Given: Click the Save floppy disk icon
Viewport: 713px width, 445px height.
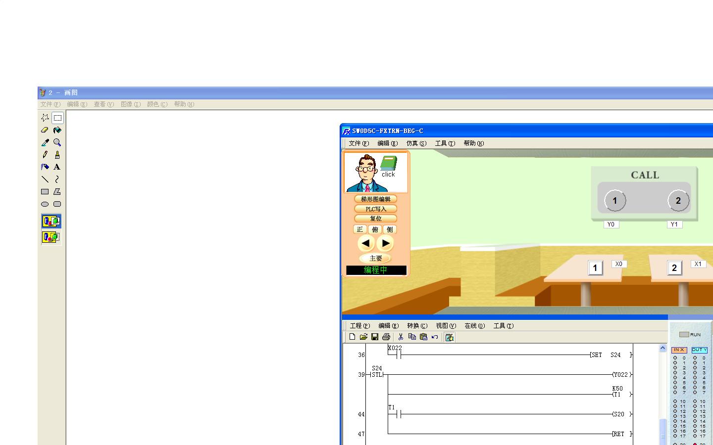Looking at the screenshot, I should [375, 337].
